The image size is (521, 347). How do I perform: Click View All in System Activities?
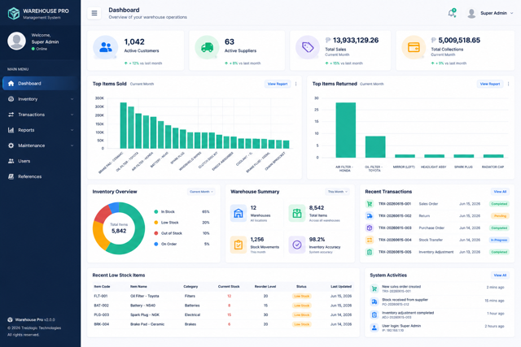tap(500, 275)
